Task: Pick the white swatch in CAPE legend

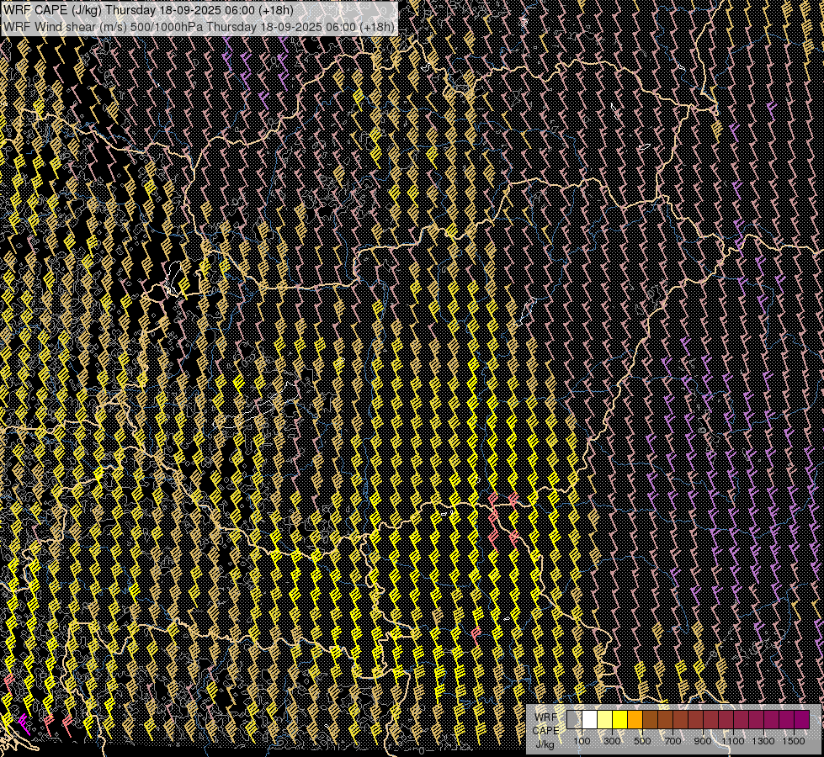Action: (590, 720)
